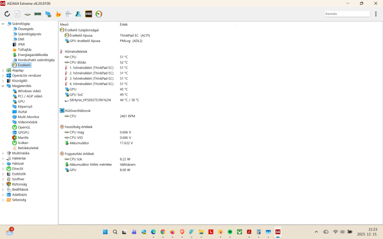Viewport: 383px width, 239px height.
Task: Collapse the Megjelenítés tree node
Action: click(x=3, y=86)
